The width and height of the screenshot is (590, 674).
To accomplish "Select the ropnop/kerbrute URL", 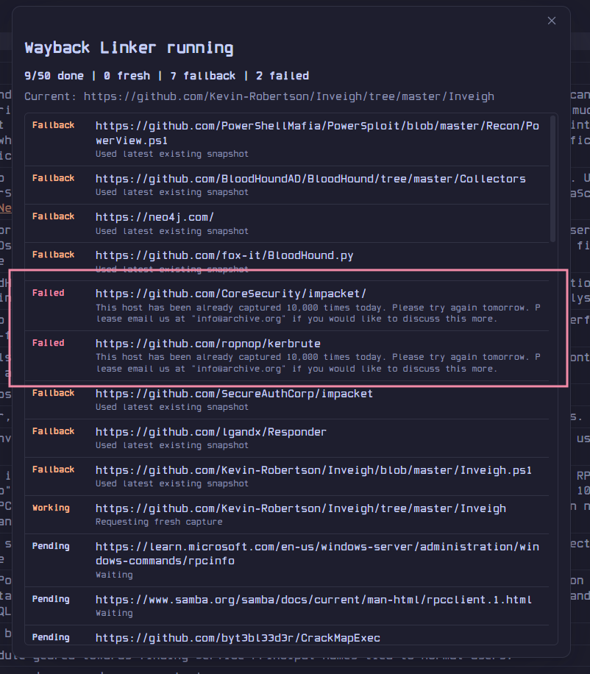I will click(208, 344).
